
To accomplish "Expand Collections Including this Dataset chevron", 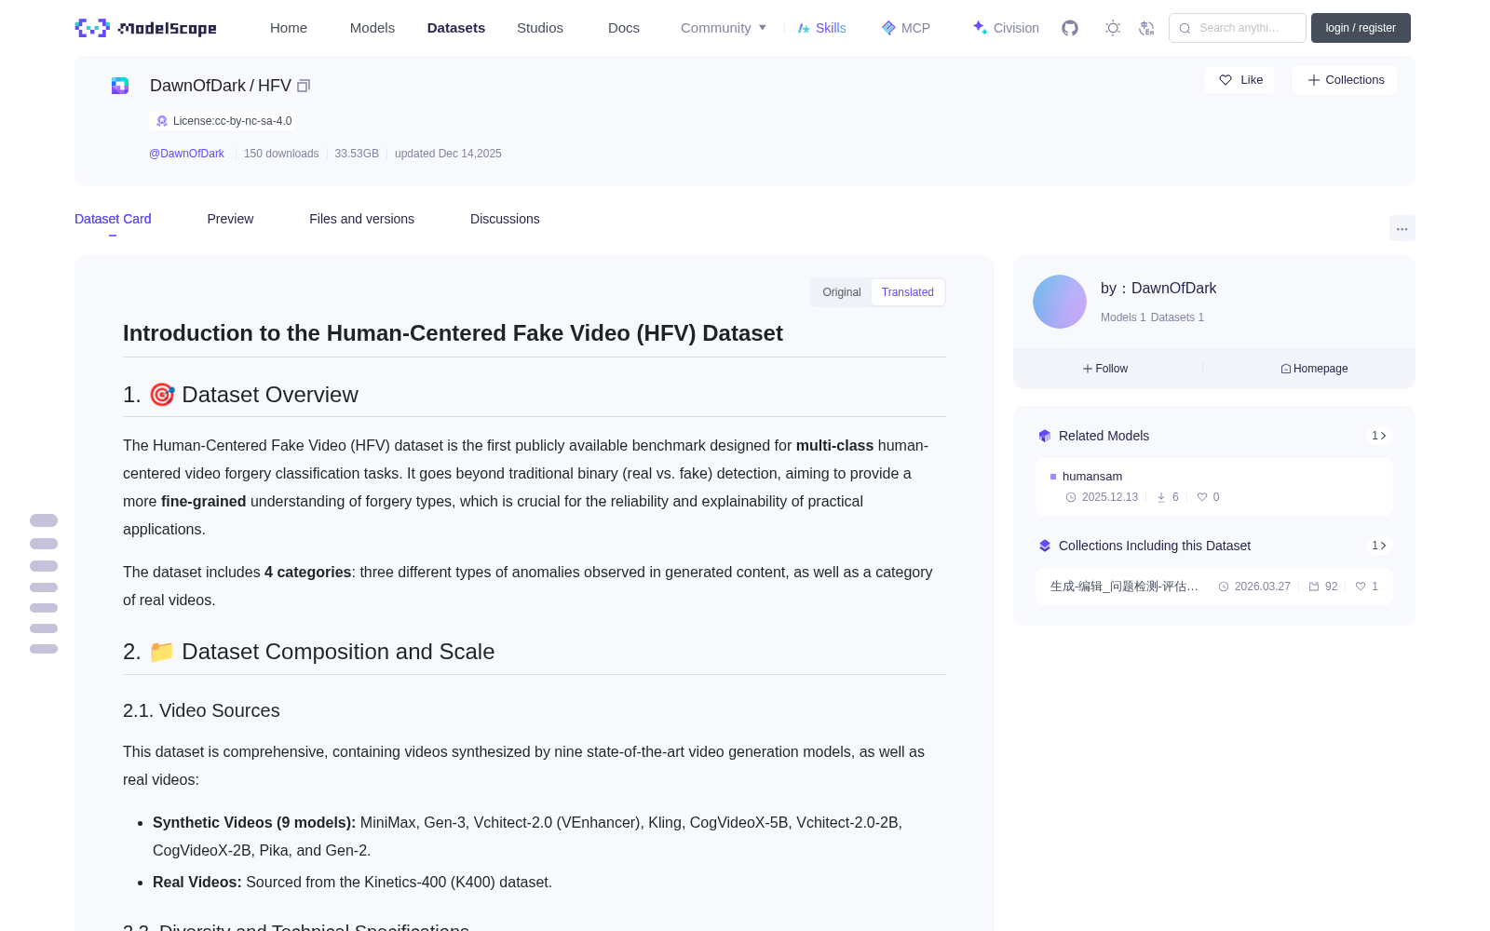I will [1379, 546].
